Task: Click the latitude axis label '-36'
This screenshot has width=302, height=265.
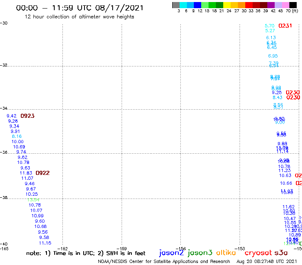Action: [x=4, y=152]
